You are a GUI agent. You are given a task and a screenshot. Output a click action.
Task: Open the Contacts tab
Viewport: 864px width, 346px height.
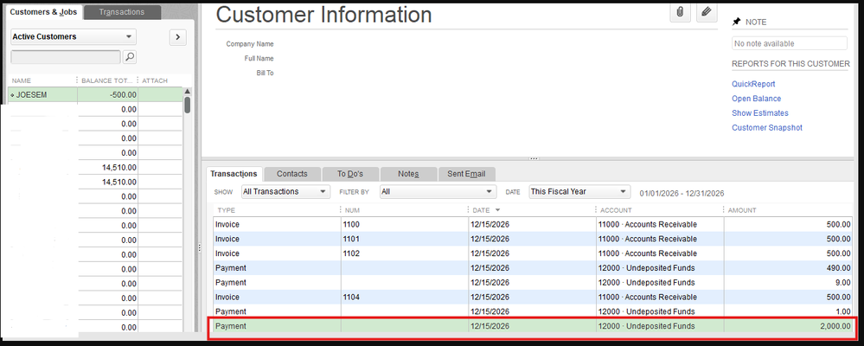point(292,174)
